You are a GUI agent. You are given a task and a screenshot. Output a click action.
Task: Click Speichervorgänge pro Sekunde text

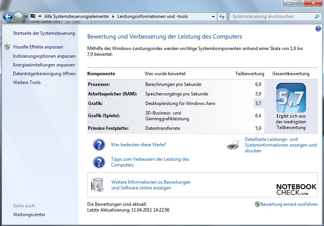click(x=177, y=94)
